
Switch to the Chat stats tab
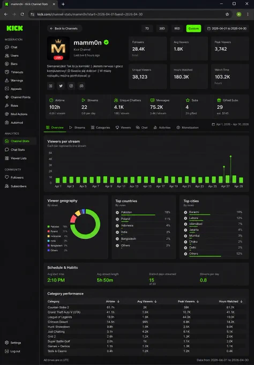(142, 128)
